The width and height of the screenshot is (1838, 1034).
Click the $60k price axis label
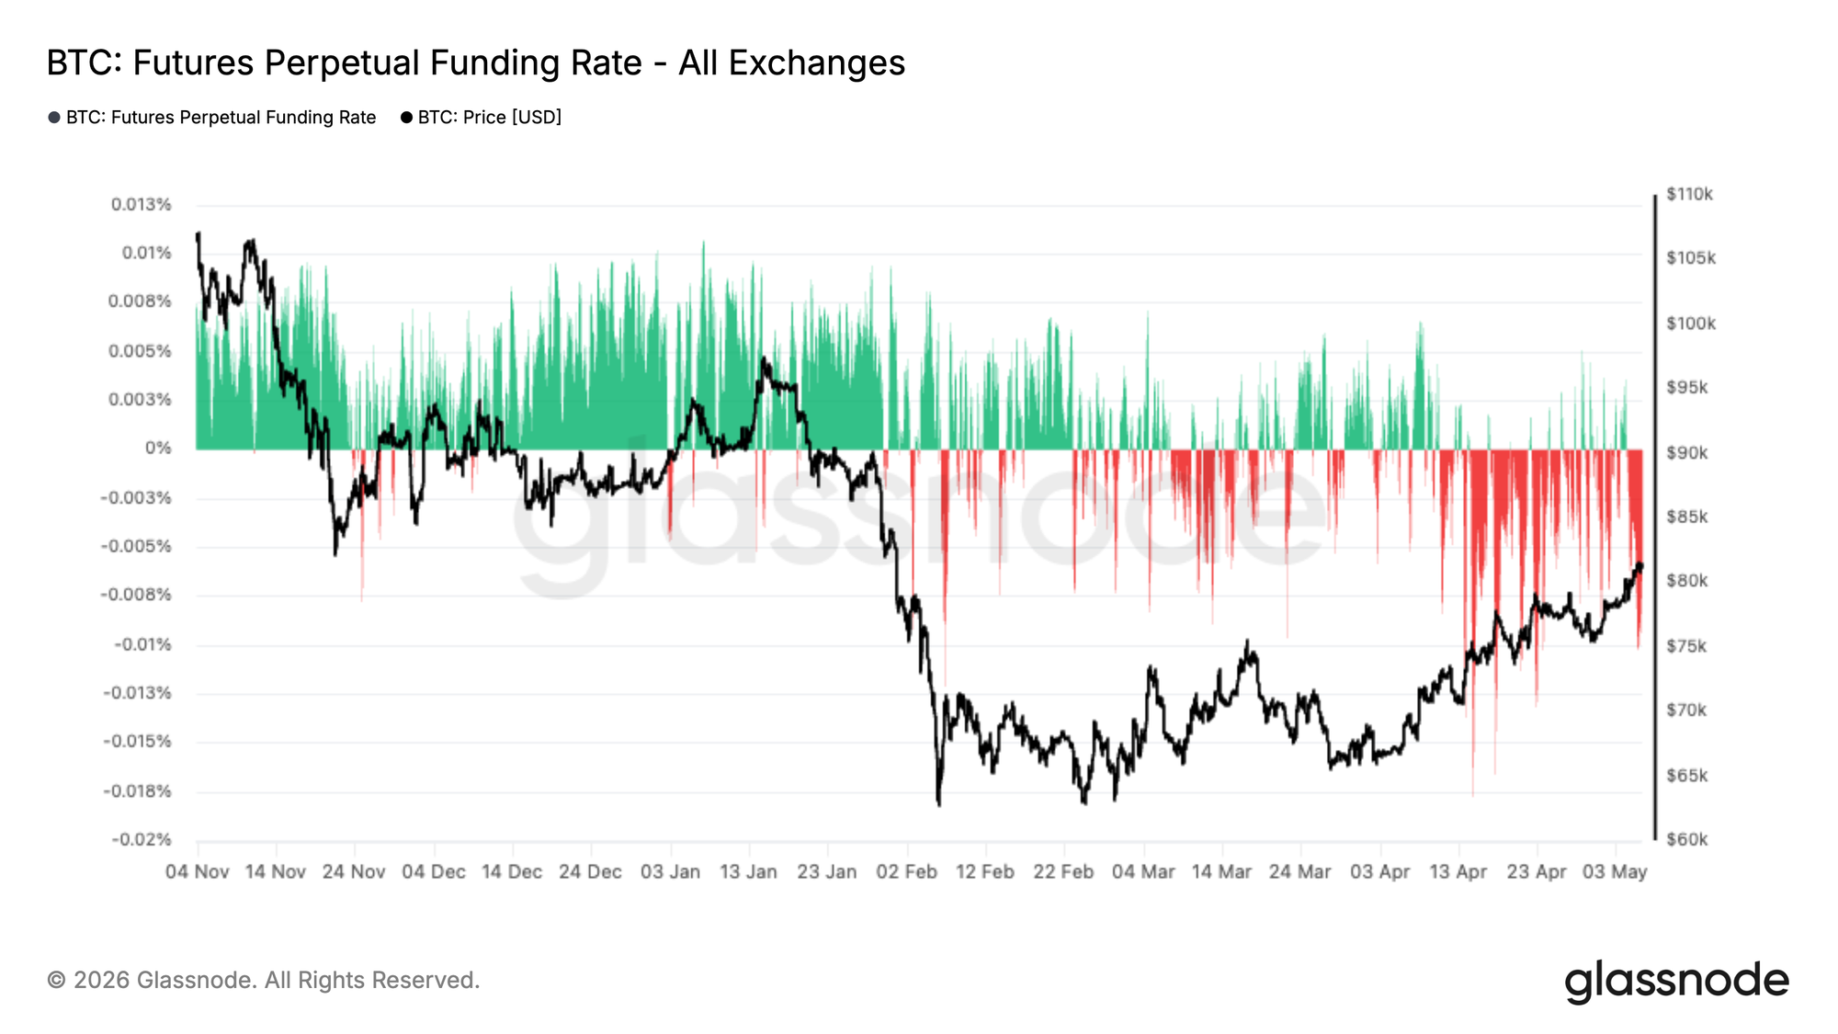[x=1686, y=839]
